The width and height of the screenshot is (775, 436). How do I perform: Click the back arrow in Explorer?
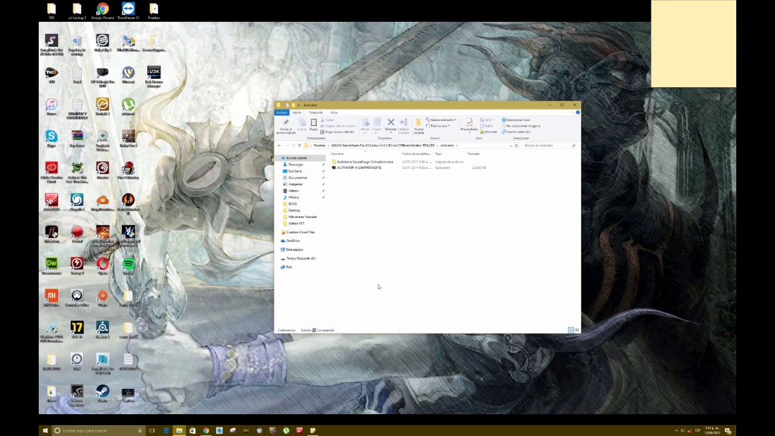[x=279, y=145]
